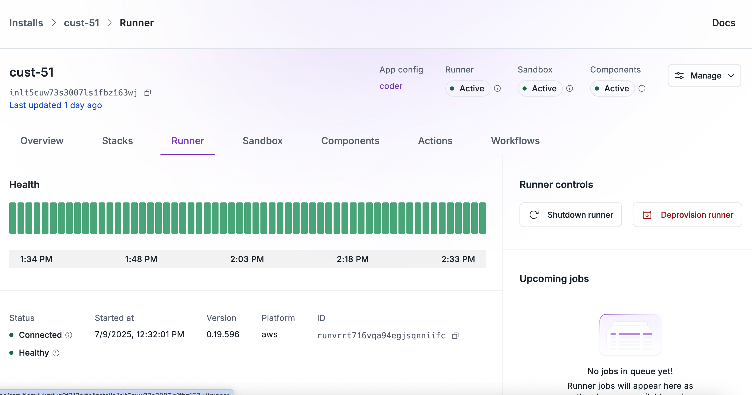Open the Workflows tab
Screen dimensions: 752x395
[x=515, y=141]
